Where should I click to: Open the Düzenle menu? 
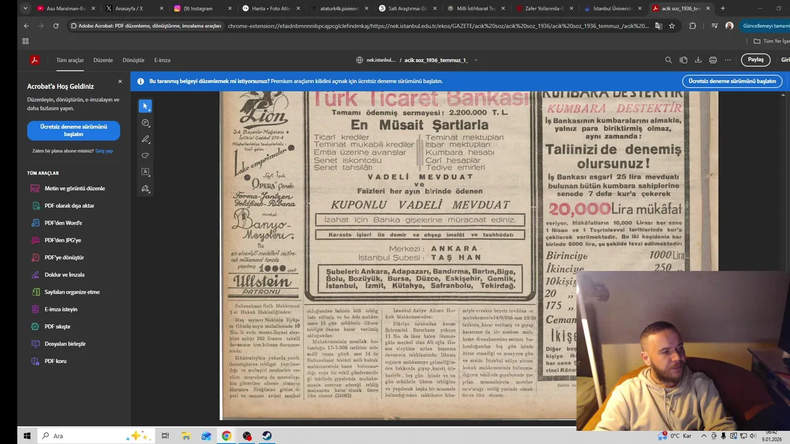[103, 60]
